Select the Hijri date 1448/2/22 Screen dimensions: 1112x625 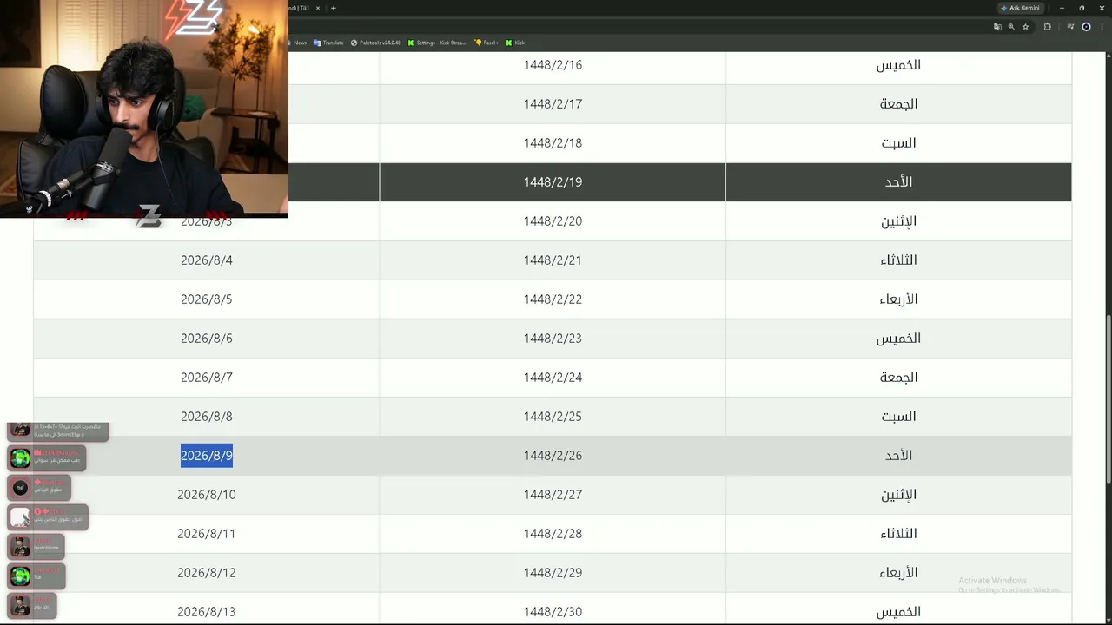pos(553,299)
